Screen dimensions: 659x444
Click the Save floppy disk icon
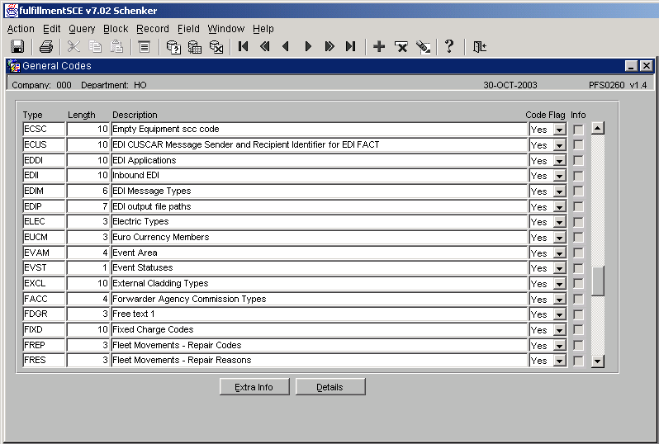coord(17,46)
